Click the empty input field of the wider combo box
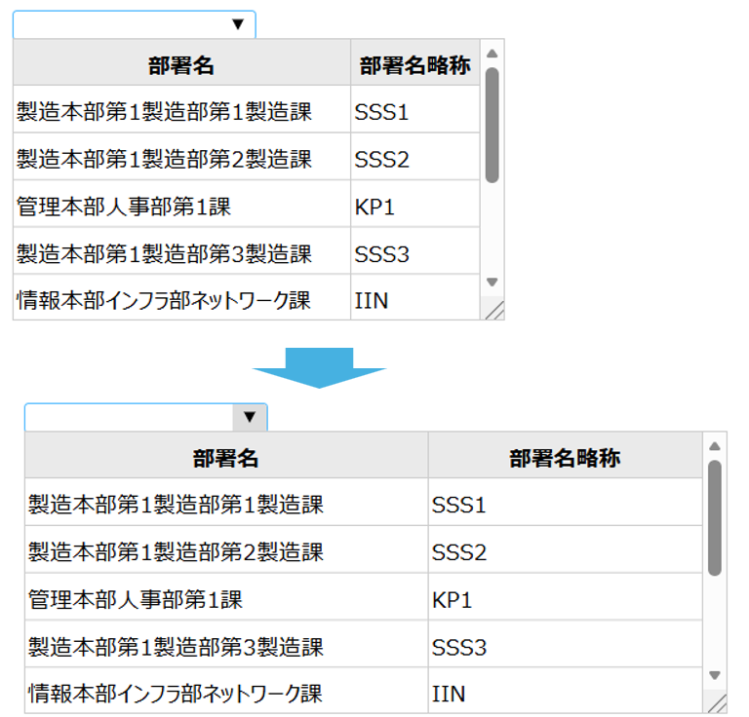Image resolution: width=749 pixels, height=717 pixels. pyautogui.click(x=129, y=418)
